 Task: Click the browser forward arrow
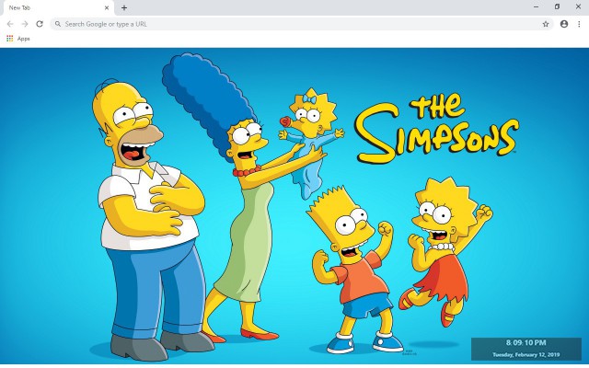coord(25,24)
